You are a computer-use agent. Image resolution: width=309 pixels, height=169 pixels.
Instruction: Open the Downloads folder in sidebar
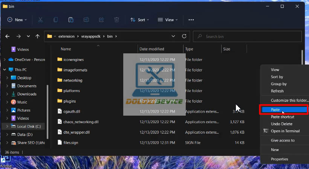27,94
